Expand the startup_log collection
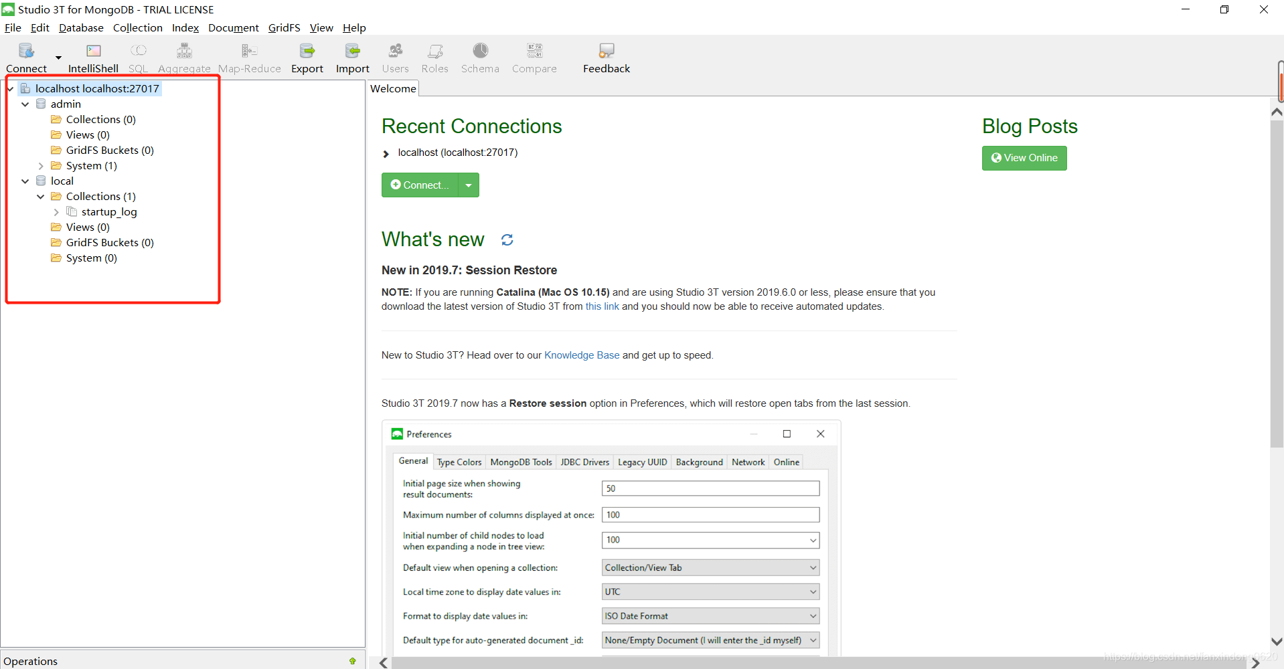The height and width of the screenshot is (669, 1284). 56,212
